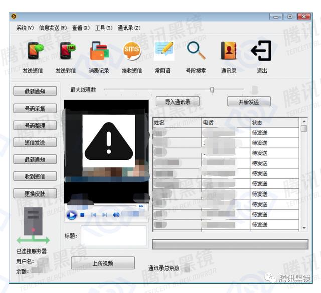Select the last 待发送 row status

tap(260, 225)
